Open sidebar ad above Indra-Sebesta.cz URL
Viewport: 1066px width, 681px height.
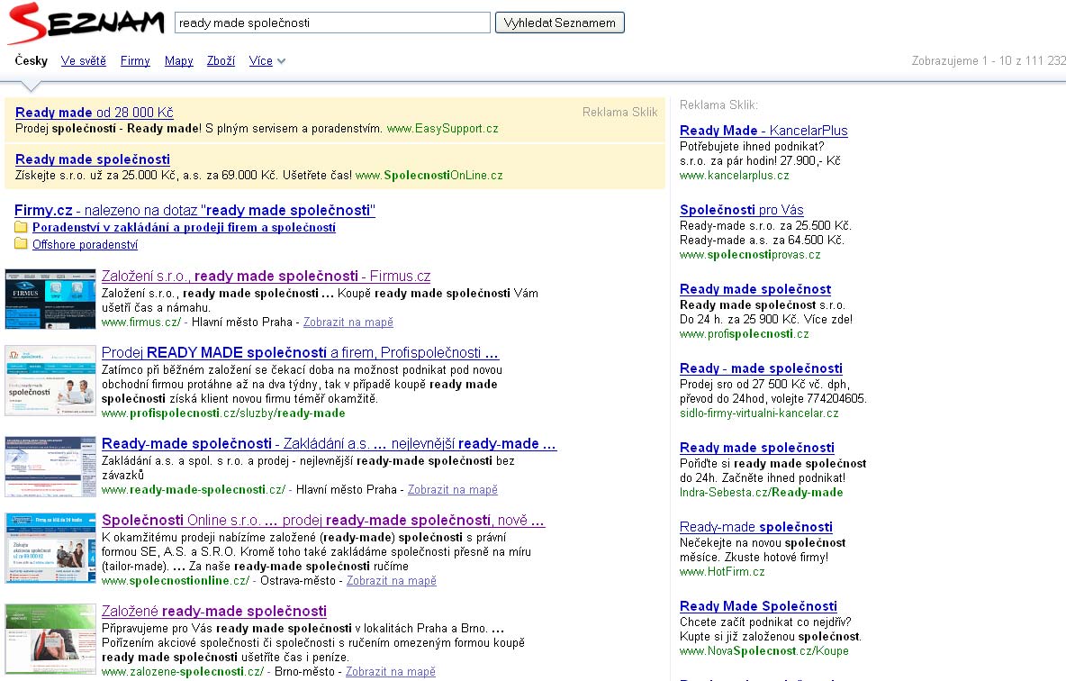[x=756, y=448]
